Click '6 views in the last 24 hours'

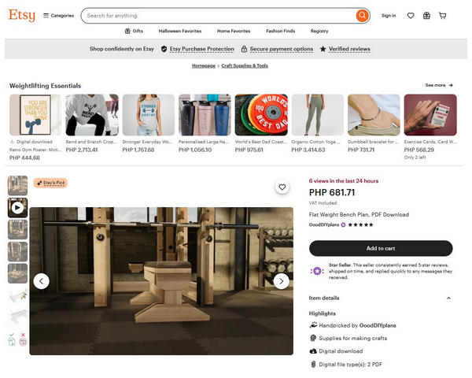coord(344,181)
